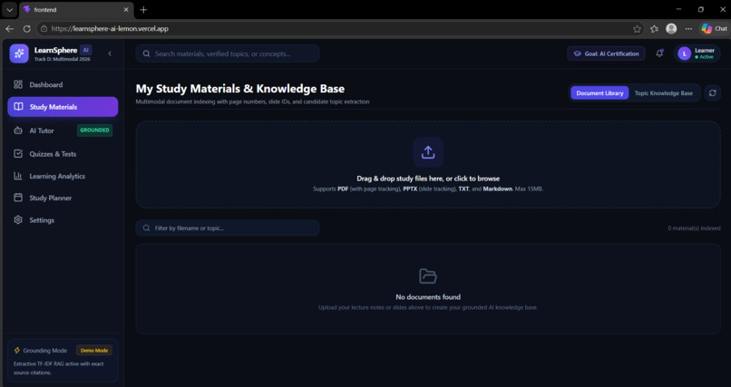Image resolution: width=731 pixels, height=387 pixels.
Task: Click the Learning Analytics bar chart icon
Action: (x=18, y=176)
